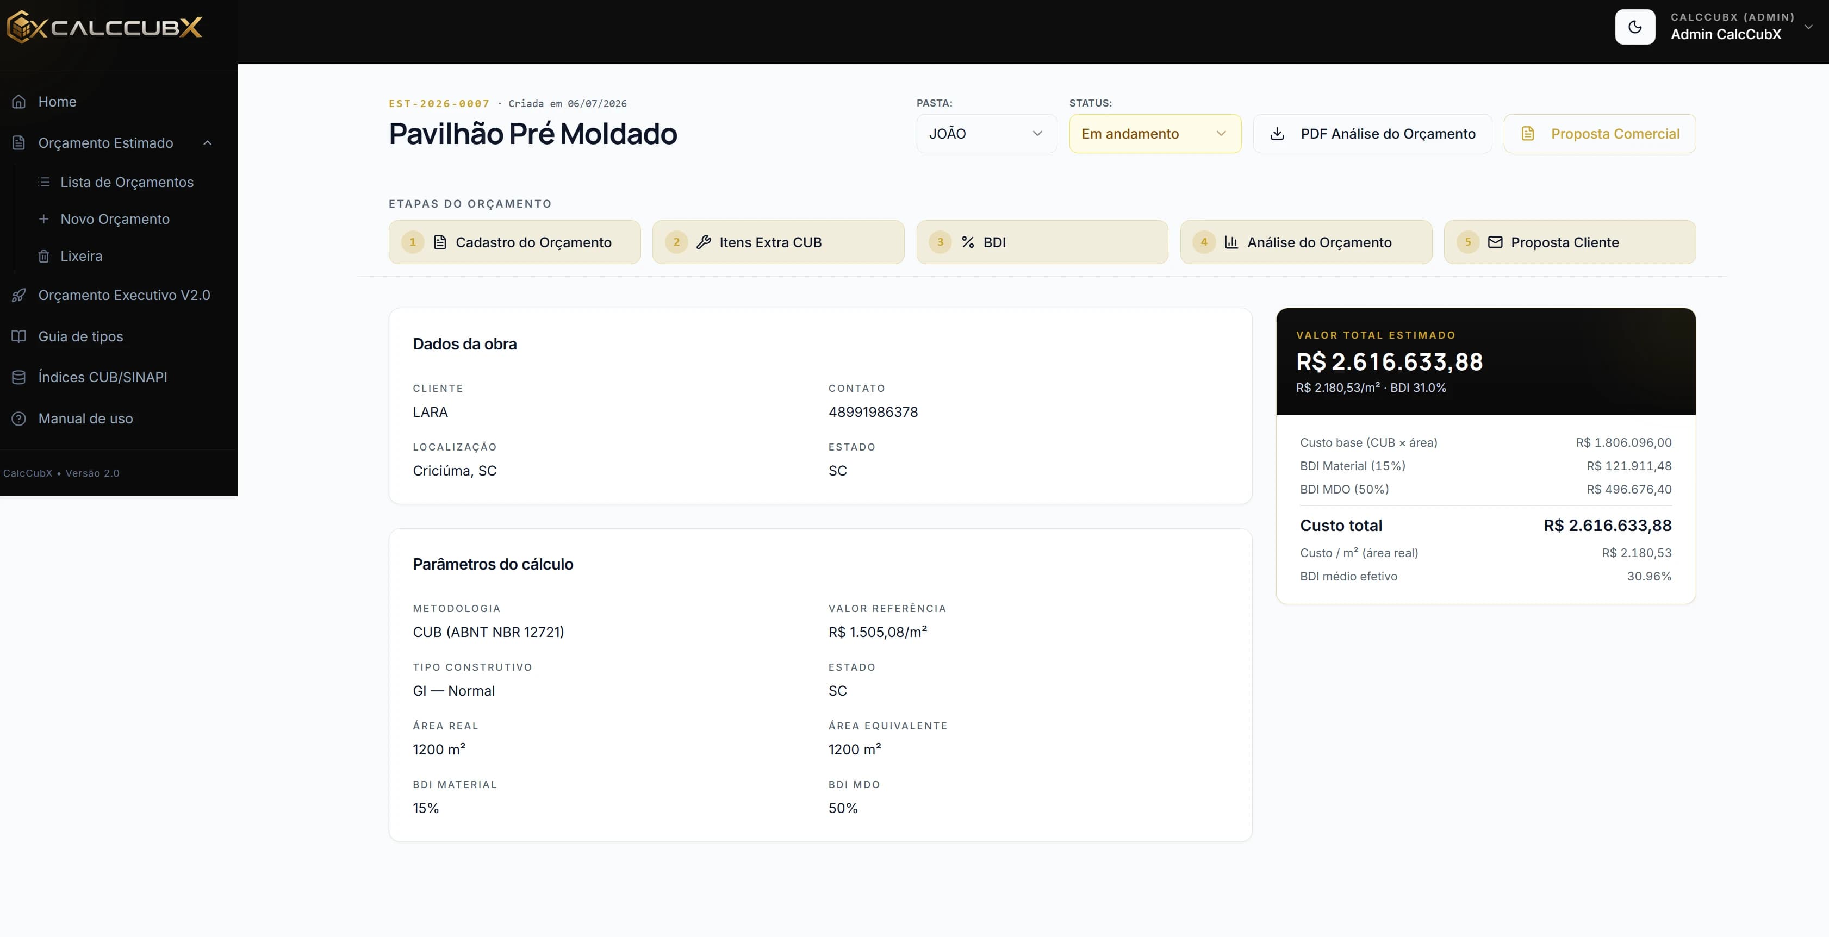
Task: Click the book icon for Guia de tipos
Action: [x=19, y=336]
